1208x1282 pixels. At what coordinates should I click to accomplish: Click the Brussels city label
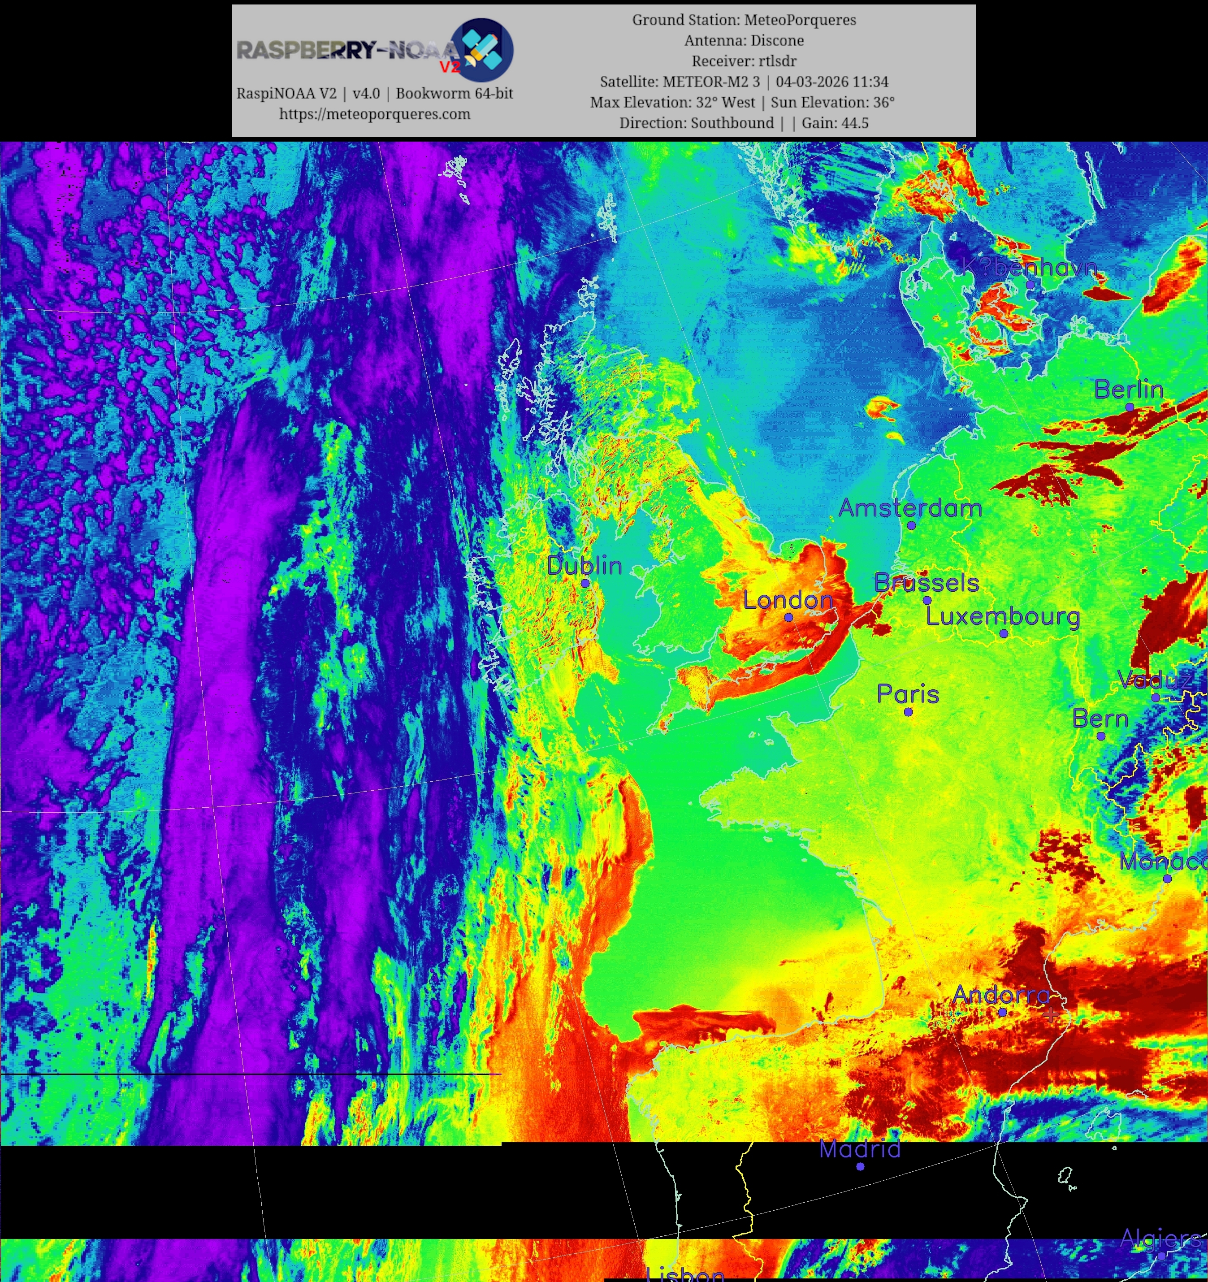click(x=926, y=583)
